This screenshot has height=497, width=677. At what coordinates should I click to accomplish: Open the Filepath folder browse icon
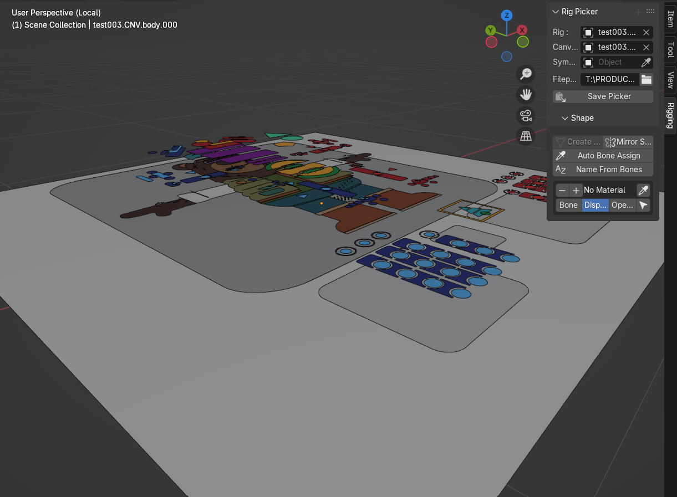[647, 79]
